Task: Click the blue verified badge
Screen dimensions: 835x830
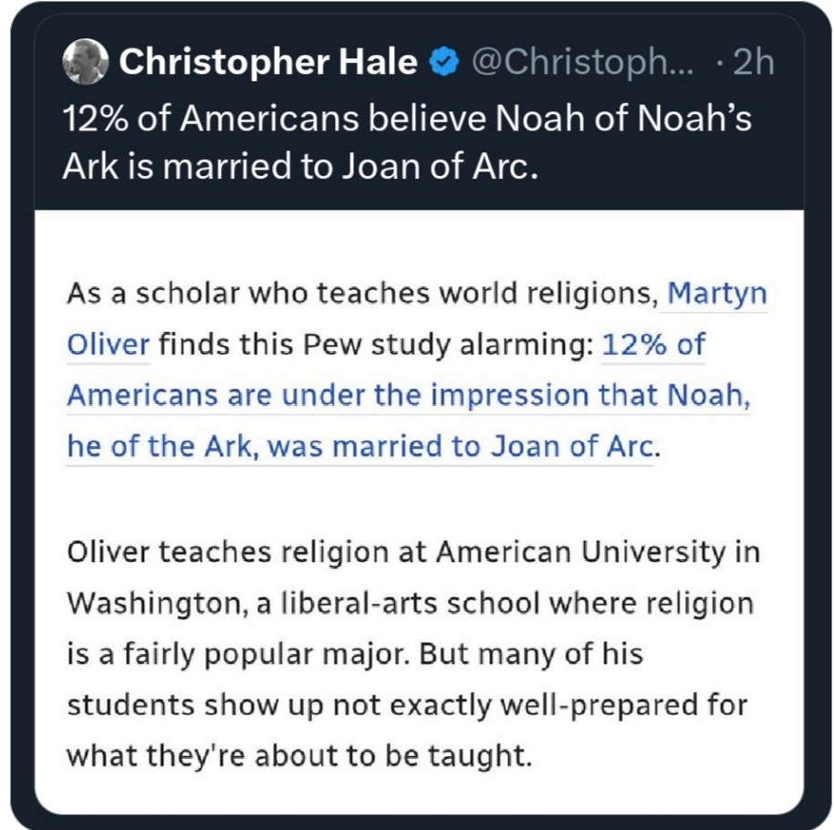Action: click(444, 63)
